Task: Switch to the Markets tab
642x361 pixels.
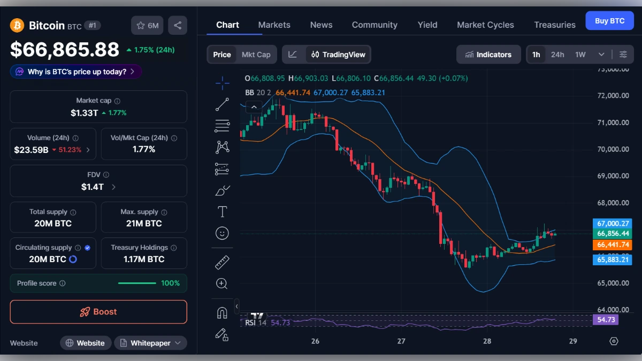Action: tap(274, 25)
